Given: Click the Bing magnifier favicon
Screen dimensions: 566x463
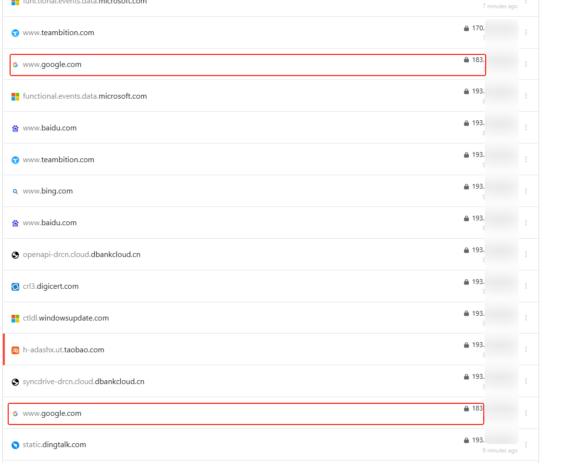Looking at the screenshot, I should click(x=15, y=191).
